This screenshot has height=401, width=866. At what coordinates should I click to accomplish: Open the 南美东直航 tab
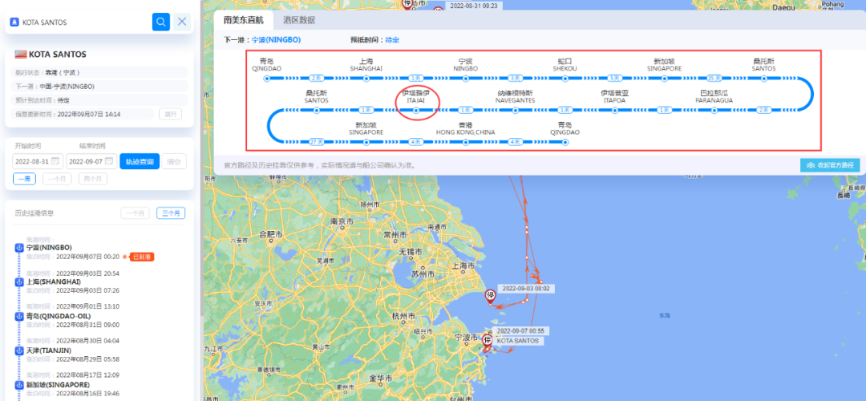pyautogui.click(x=243, y=20)
